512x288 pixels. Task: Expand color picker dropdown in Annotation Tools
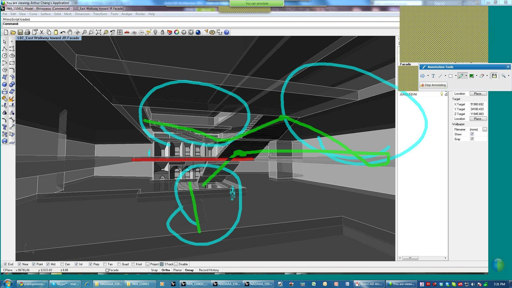[x=477, y=76]
